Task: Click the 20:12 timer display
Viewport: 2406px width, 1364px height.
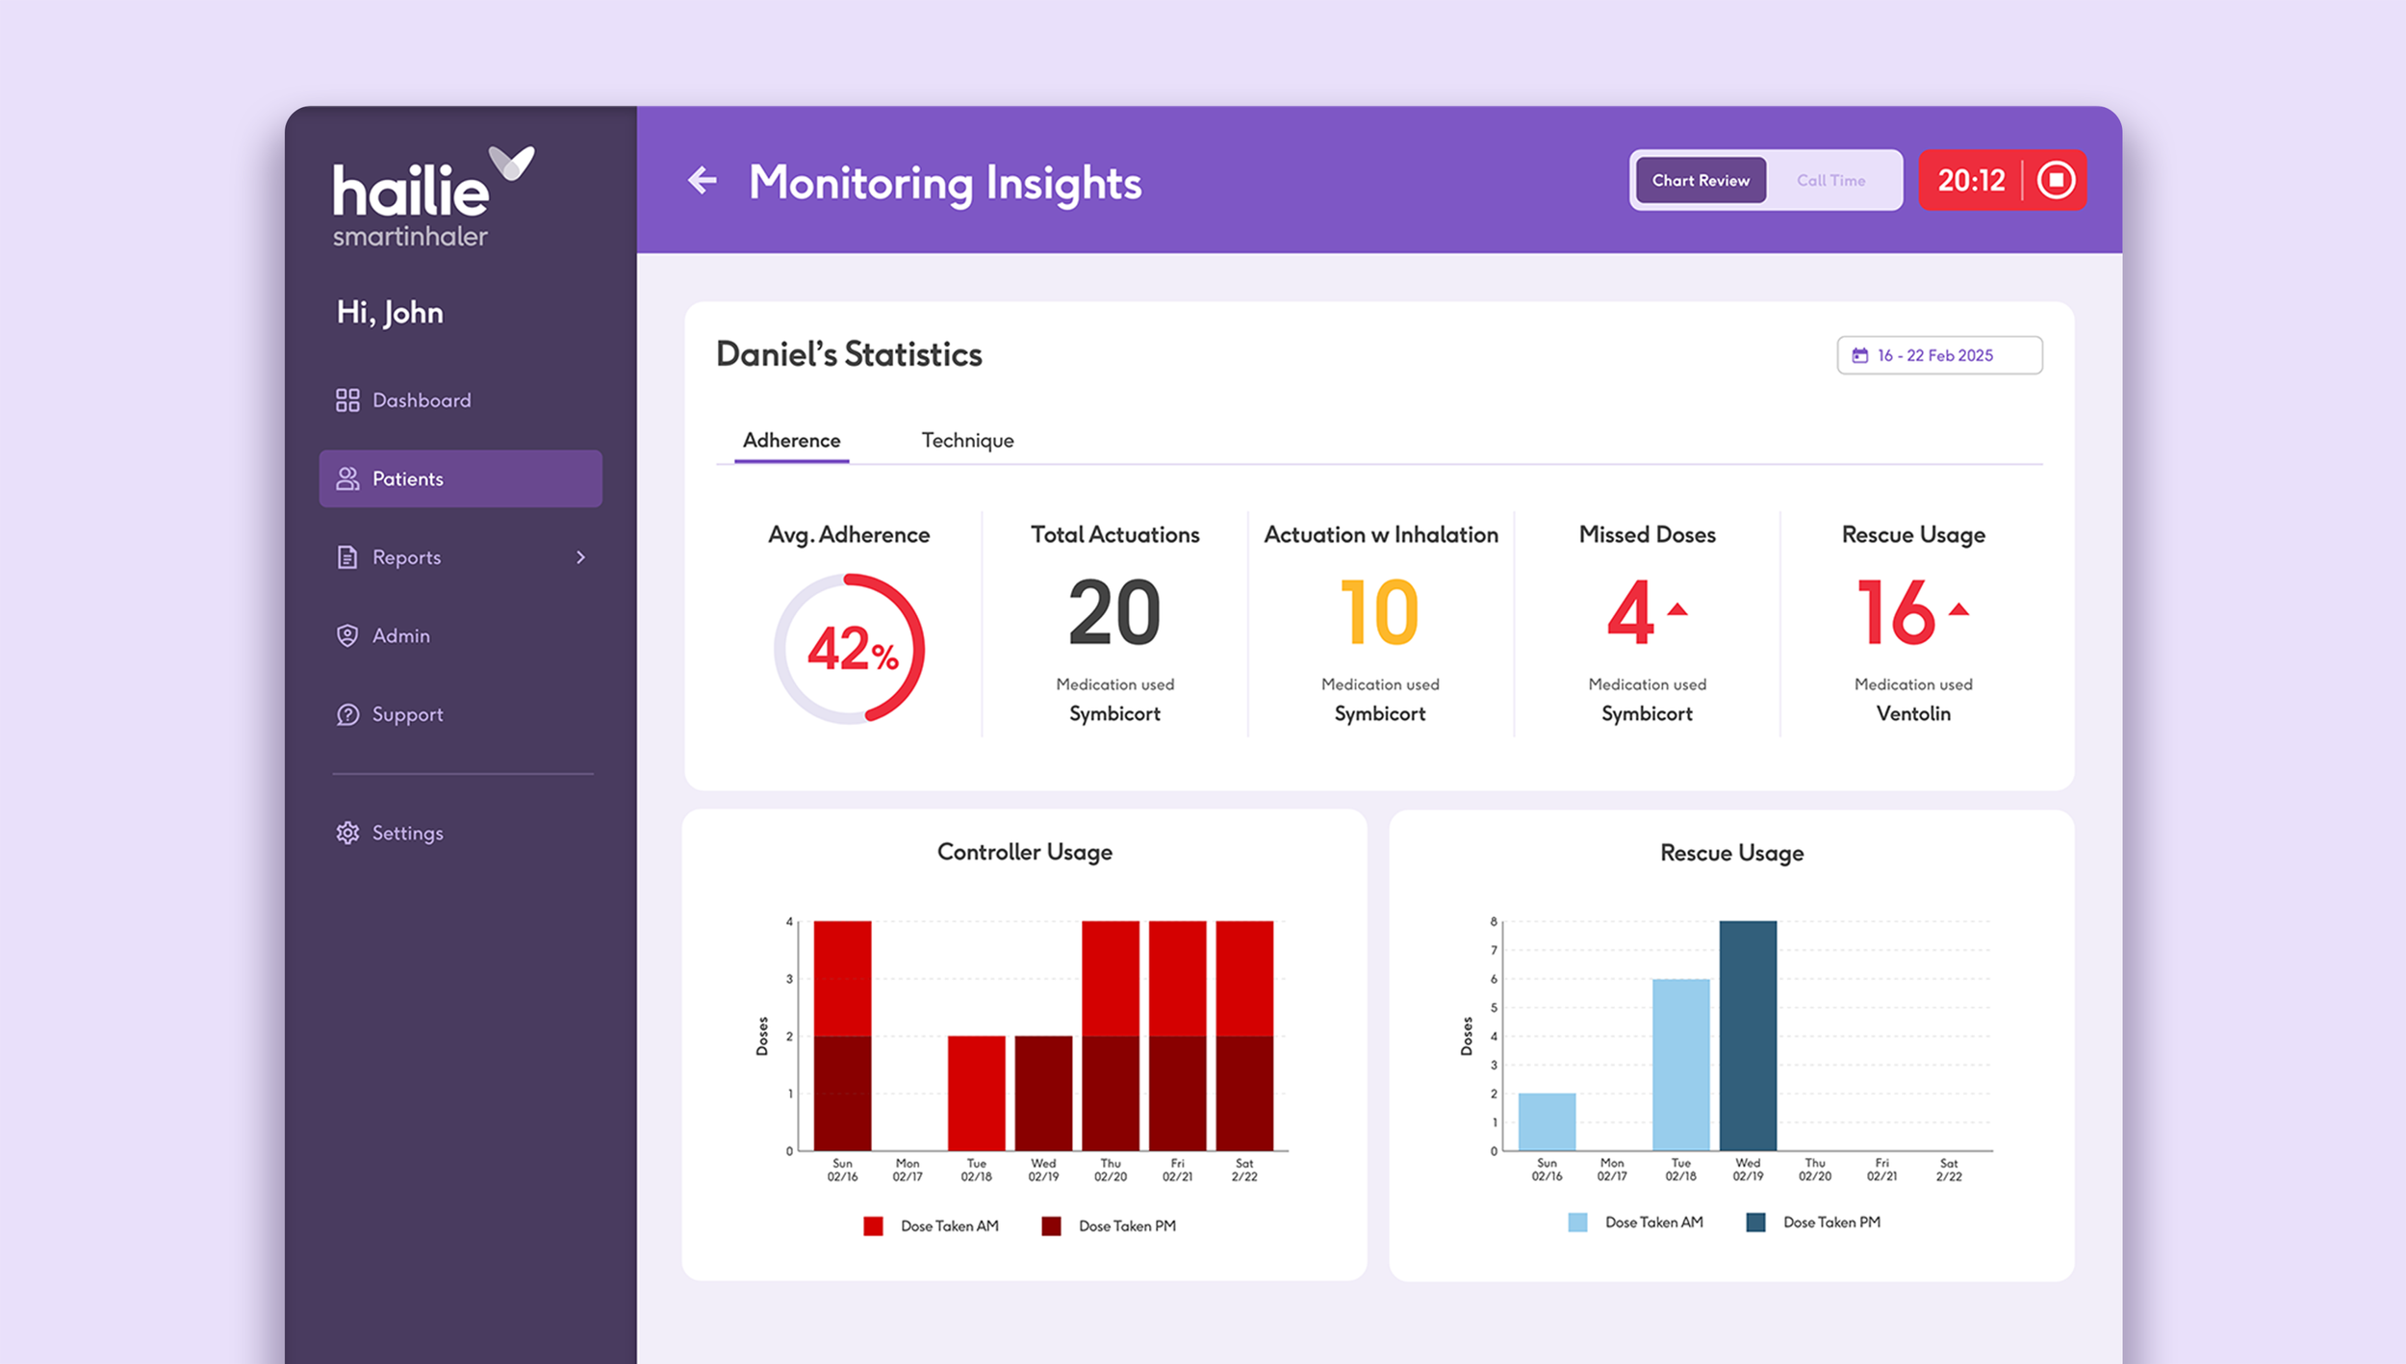Action: [x=1971, y=180]
